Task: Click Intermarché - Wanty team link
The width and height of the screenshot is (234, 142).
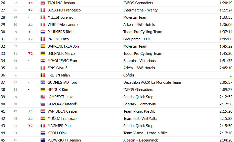Action: (141, 10)
